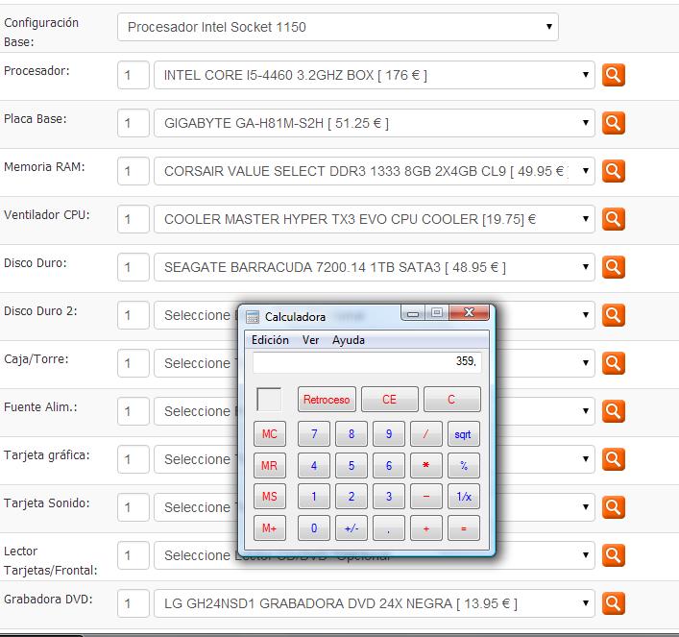Open the Procesador search magnifier icon
This screenshot has width=679, height=637.
click(613, 75)
